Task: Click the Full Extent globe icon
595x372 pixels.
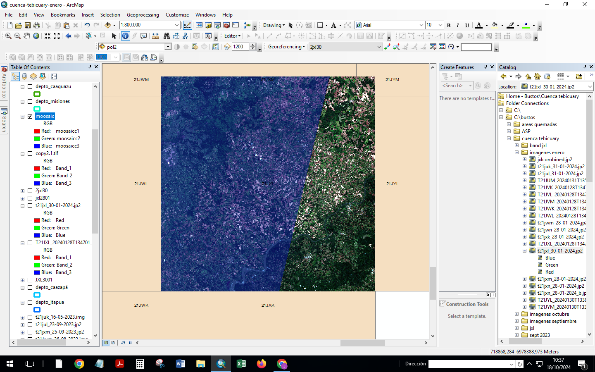Action: pos(36,36)
